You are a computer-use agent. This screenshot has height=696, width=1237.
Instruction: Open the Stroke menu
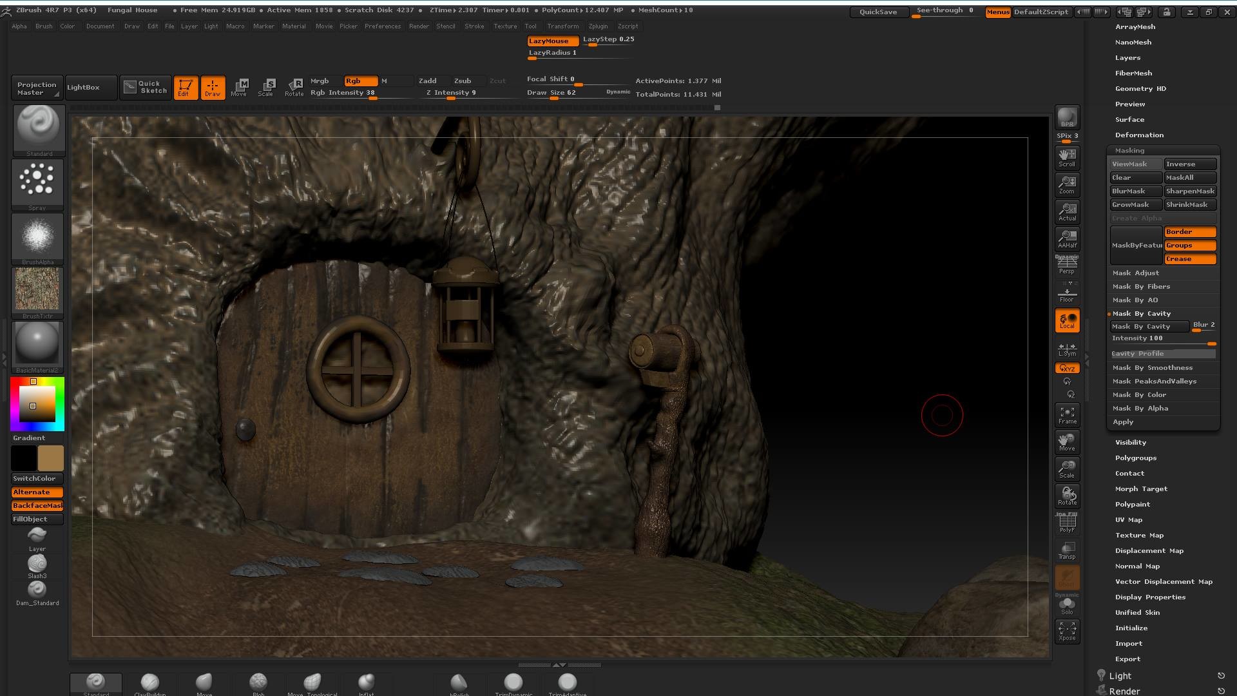point(474,26)
